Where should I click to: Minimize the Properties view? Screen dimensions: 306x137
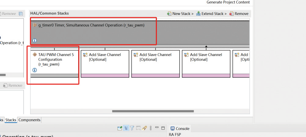(157, 127)
